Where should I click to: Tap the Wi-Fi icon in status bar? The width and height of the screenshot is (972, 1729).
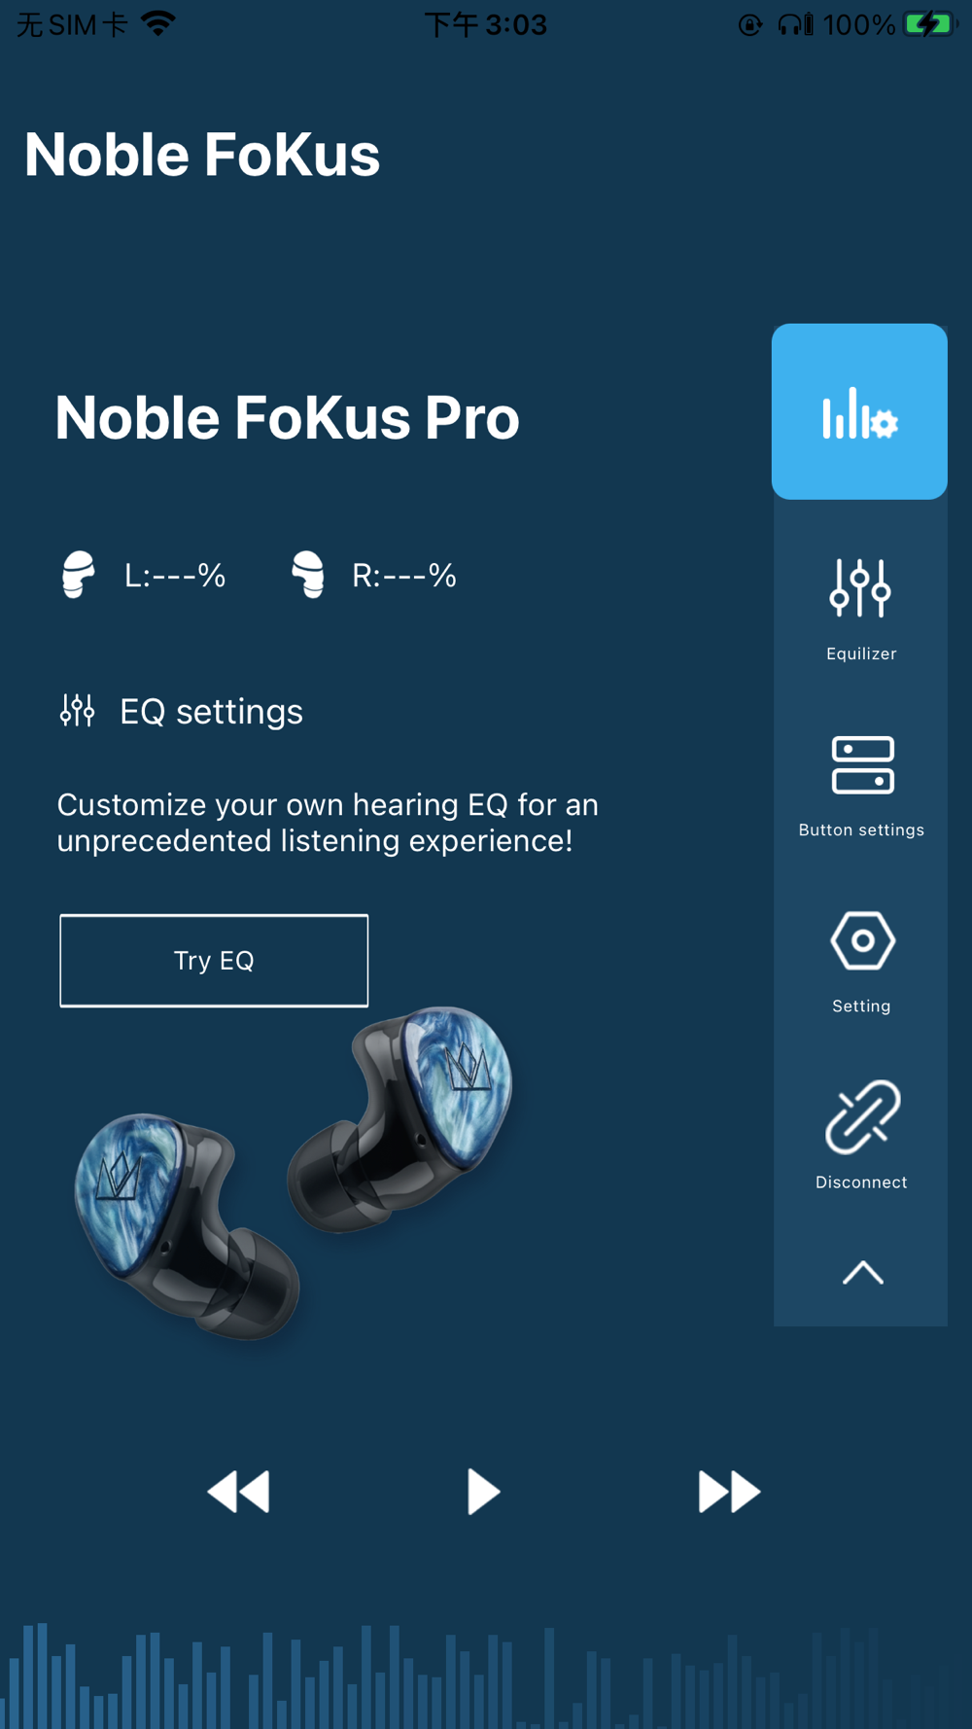click(x=158, y=23)
